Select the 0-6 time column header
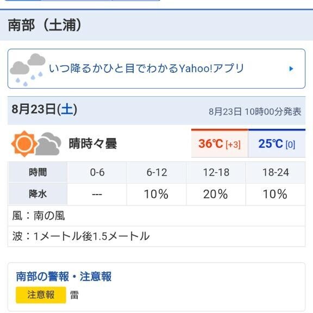The height and width of the screenshot is (313, 313). (97, 172)
